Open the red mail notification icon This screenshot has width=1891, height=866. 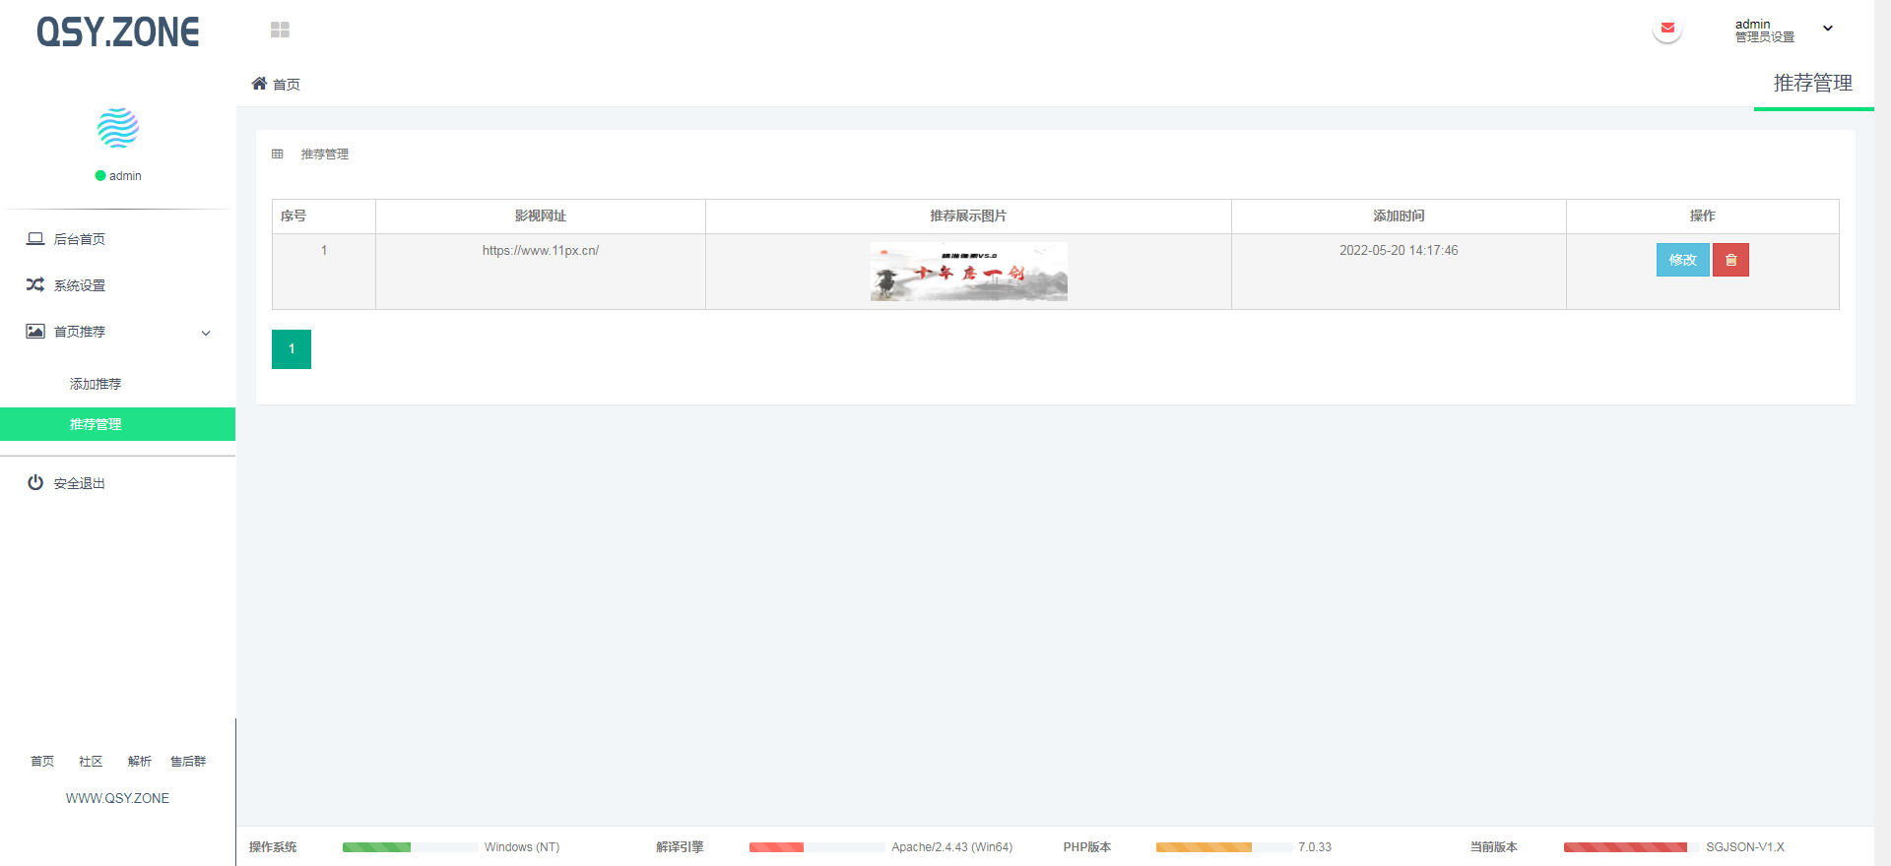point(1667,29)
